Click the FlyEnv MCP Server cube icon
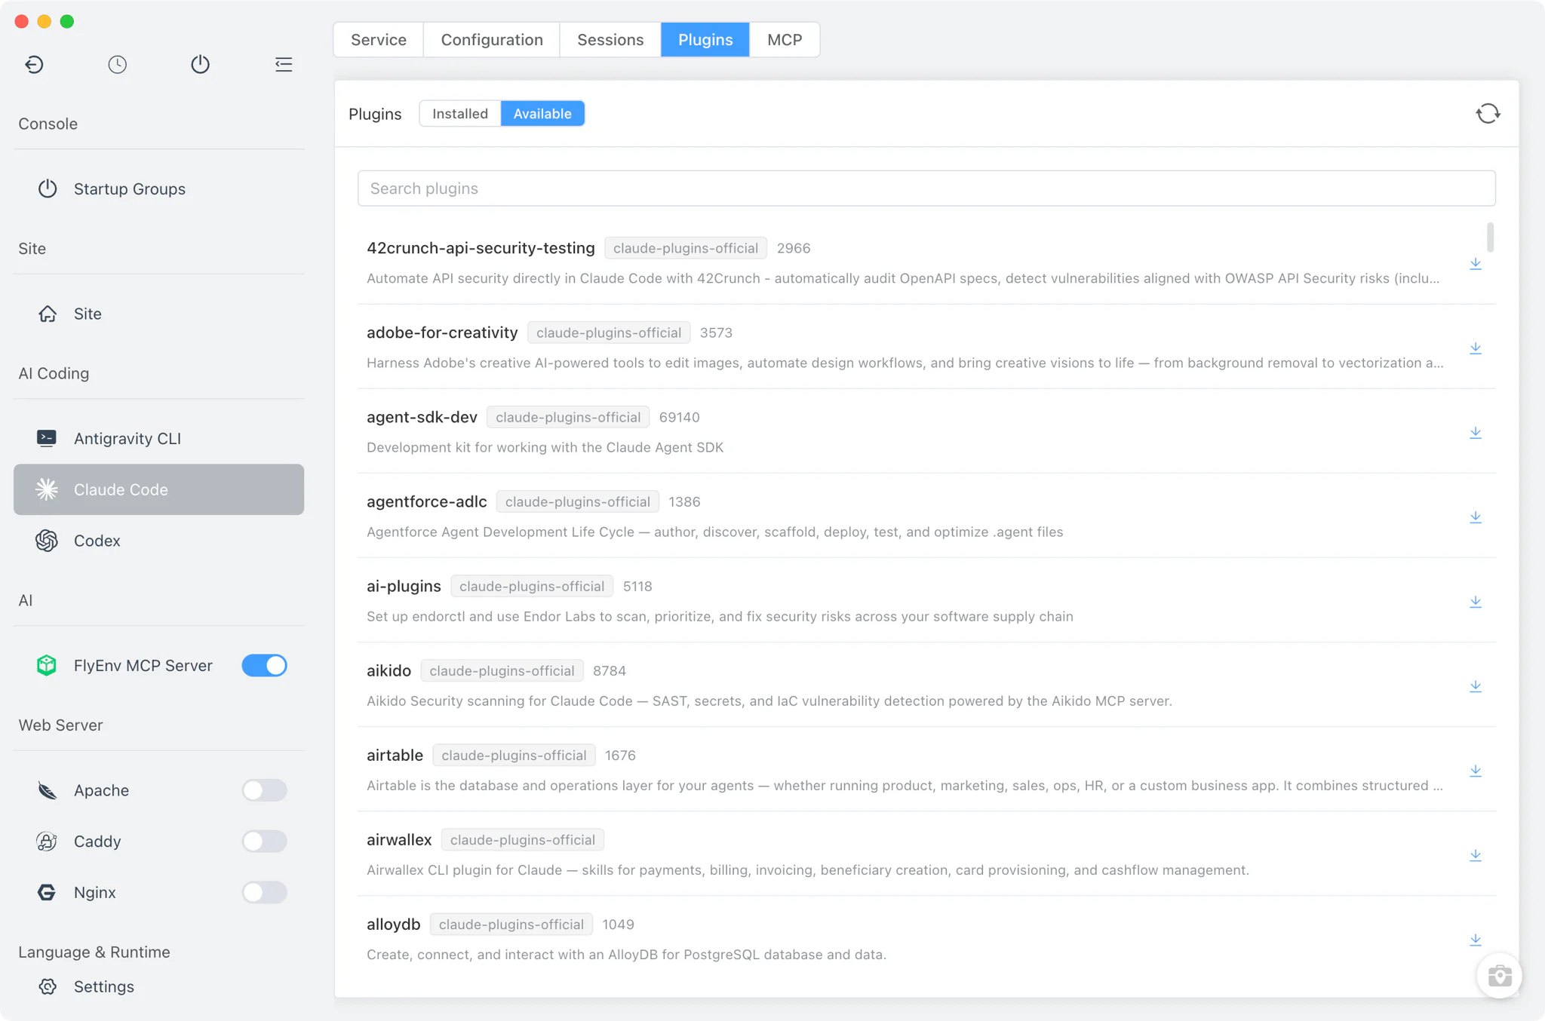This screenshot has height=1021, width=1545. 47,665
